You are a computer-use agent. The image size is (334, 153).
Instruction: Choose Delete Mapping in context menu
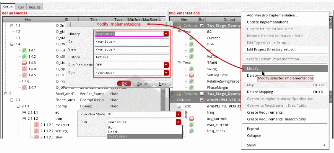260,92
